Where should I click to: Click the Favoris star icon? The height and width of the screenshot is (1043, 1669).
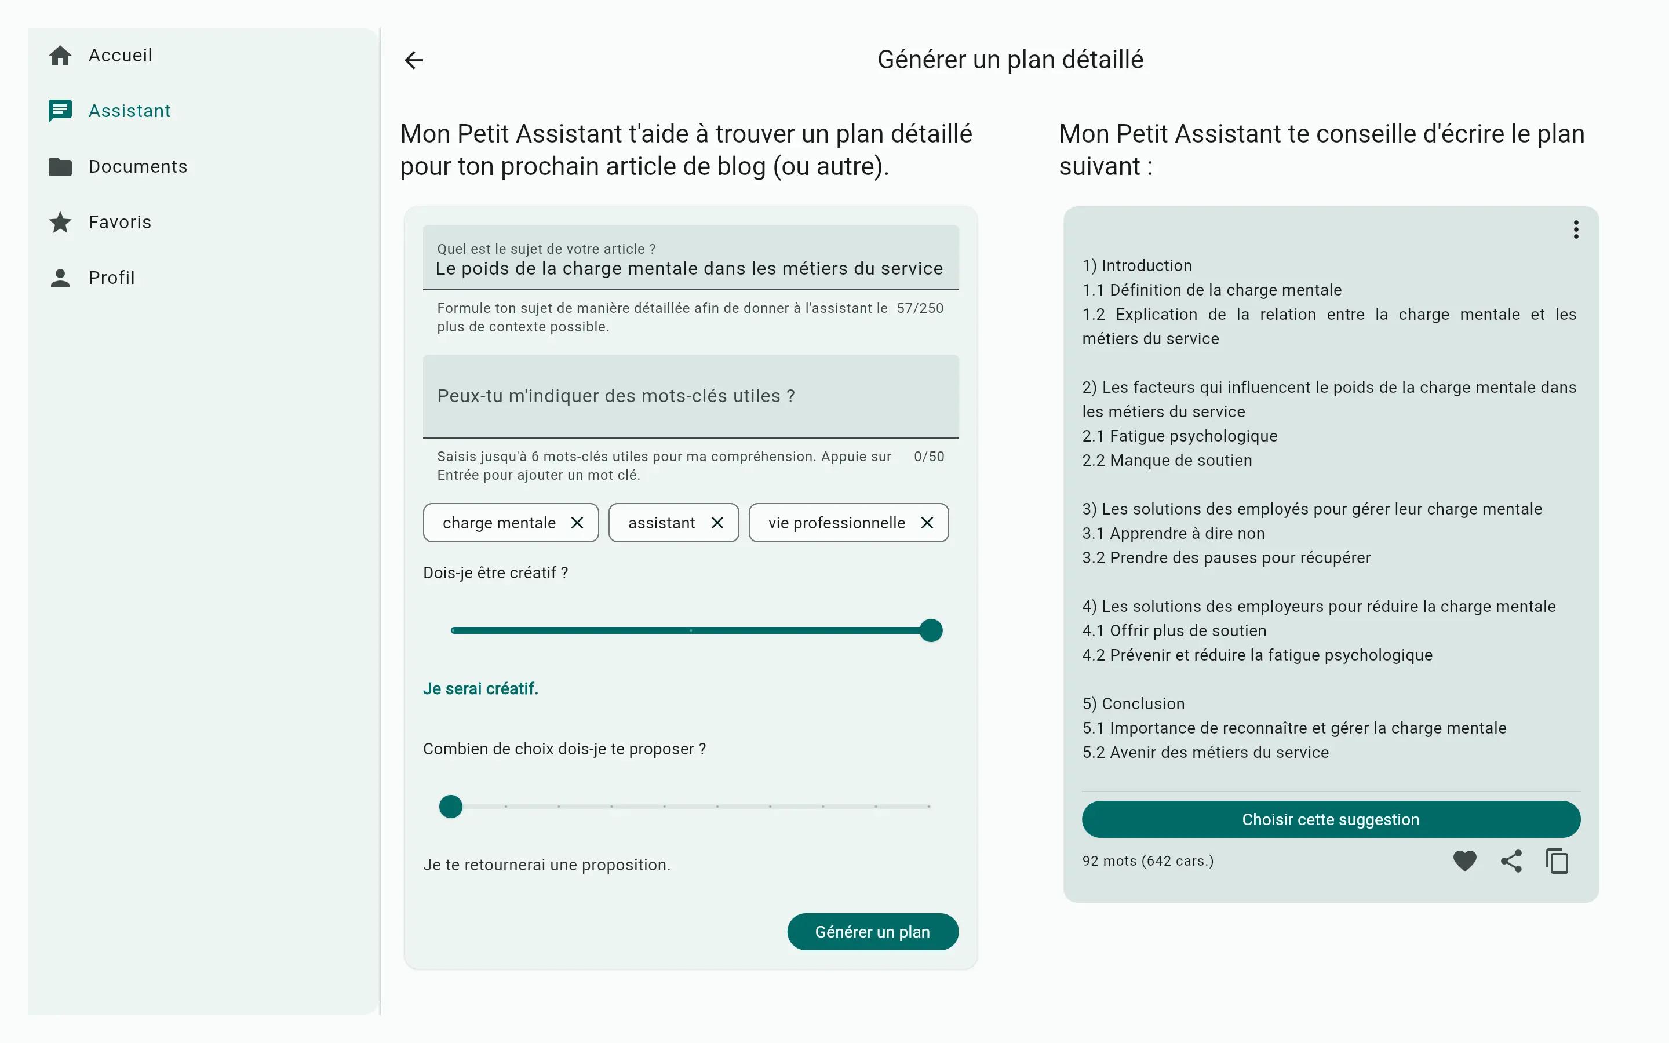[61, 223]
